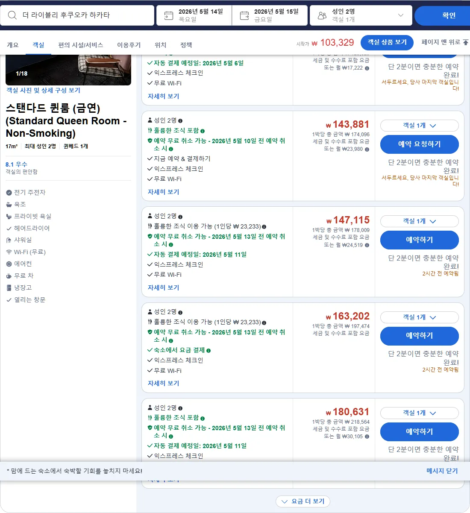Switch to the 객실 tab
This screenshot has width=470, height=513.
click(x=38, y=45)
